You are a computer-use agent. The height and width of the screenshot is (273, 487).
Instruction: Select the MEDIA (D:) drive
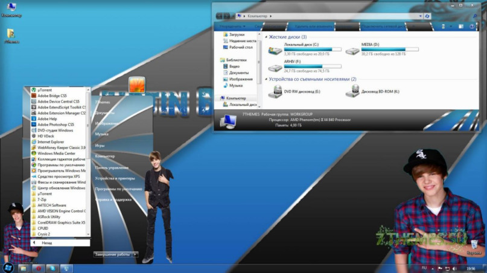click(382, 49)
